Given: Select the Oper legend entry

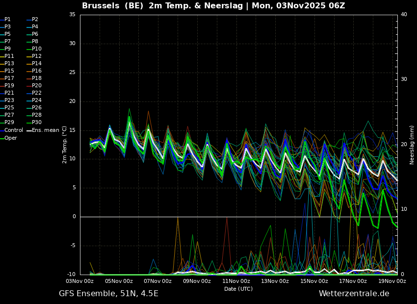Looking at the screenshot, I should [10, 138].
